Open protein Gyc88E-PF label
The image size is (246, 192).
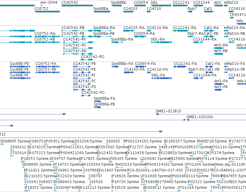click(19, 75)
